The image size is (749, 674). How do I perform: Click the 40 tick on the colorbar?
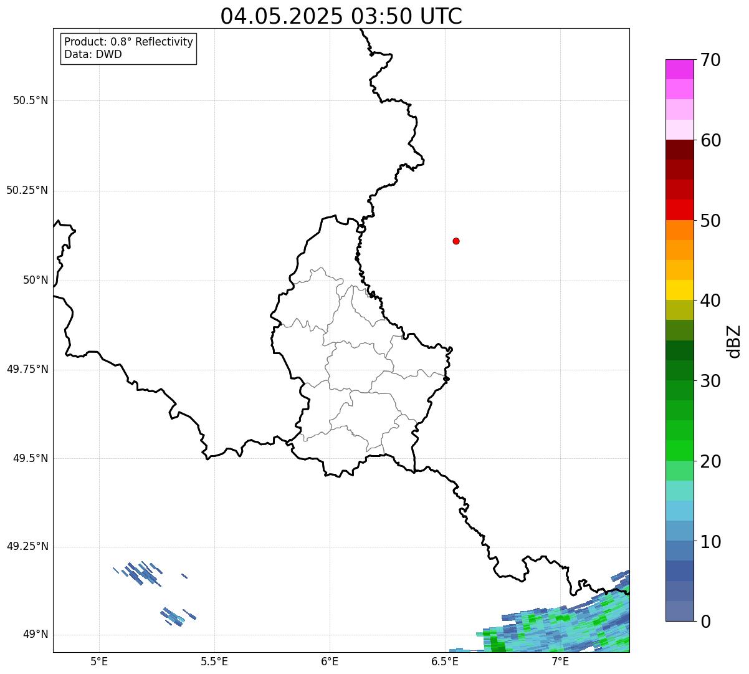point(710,301)
